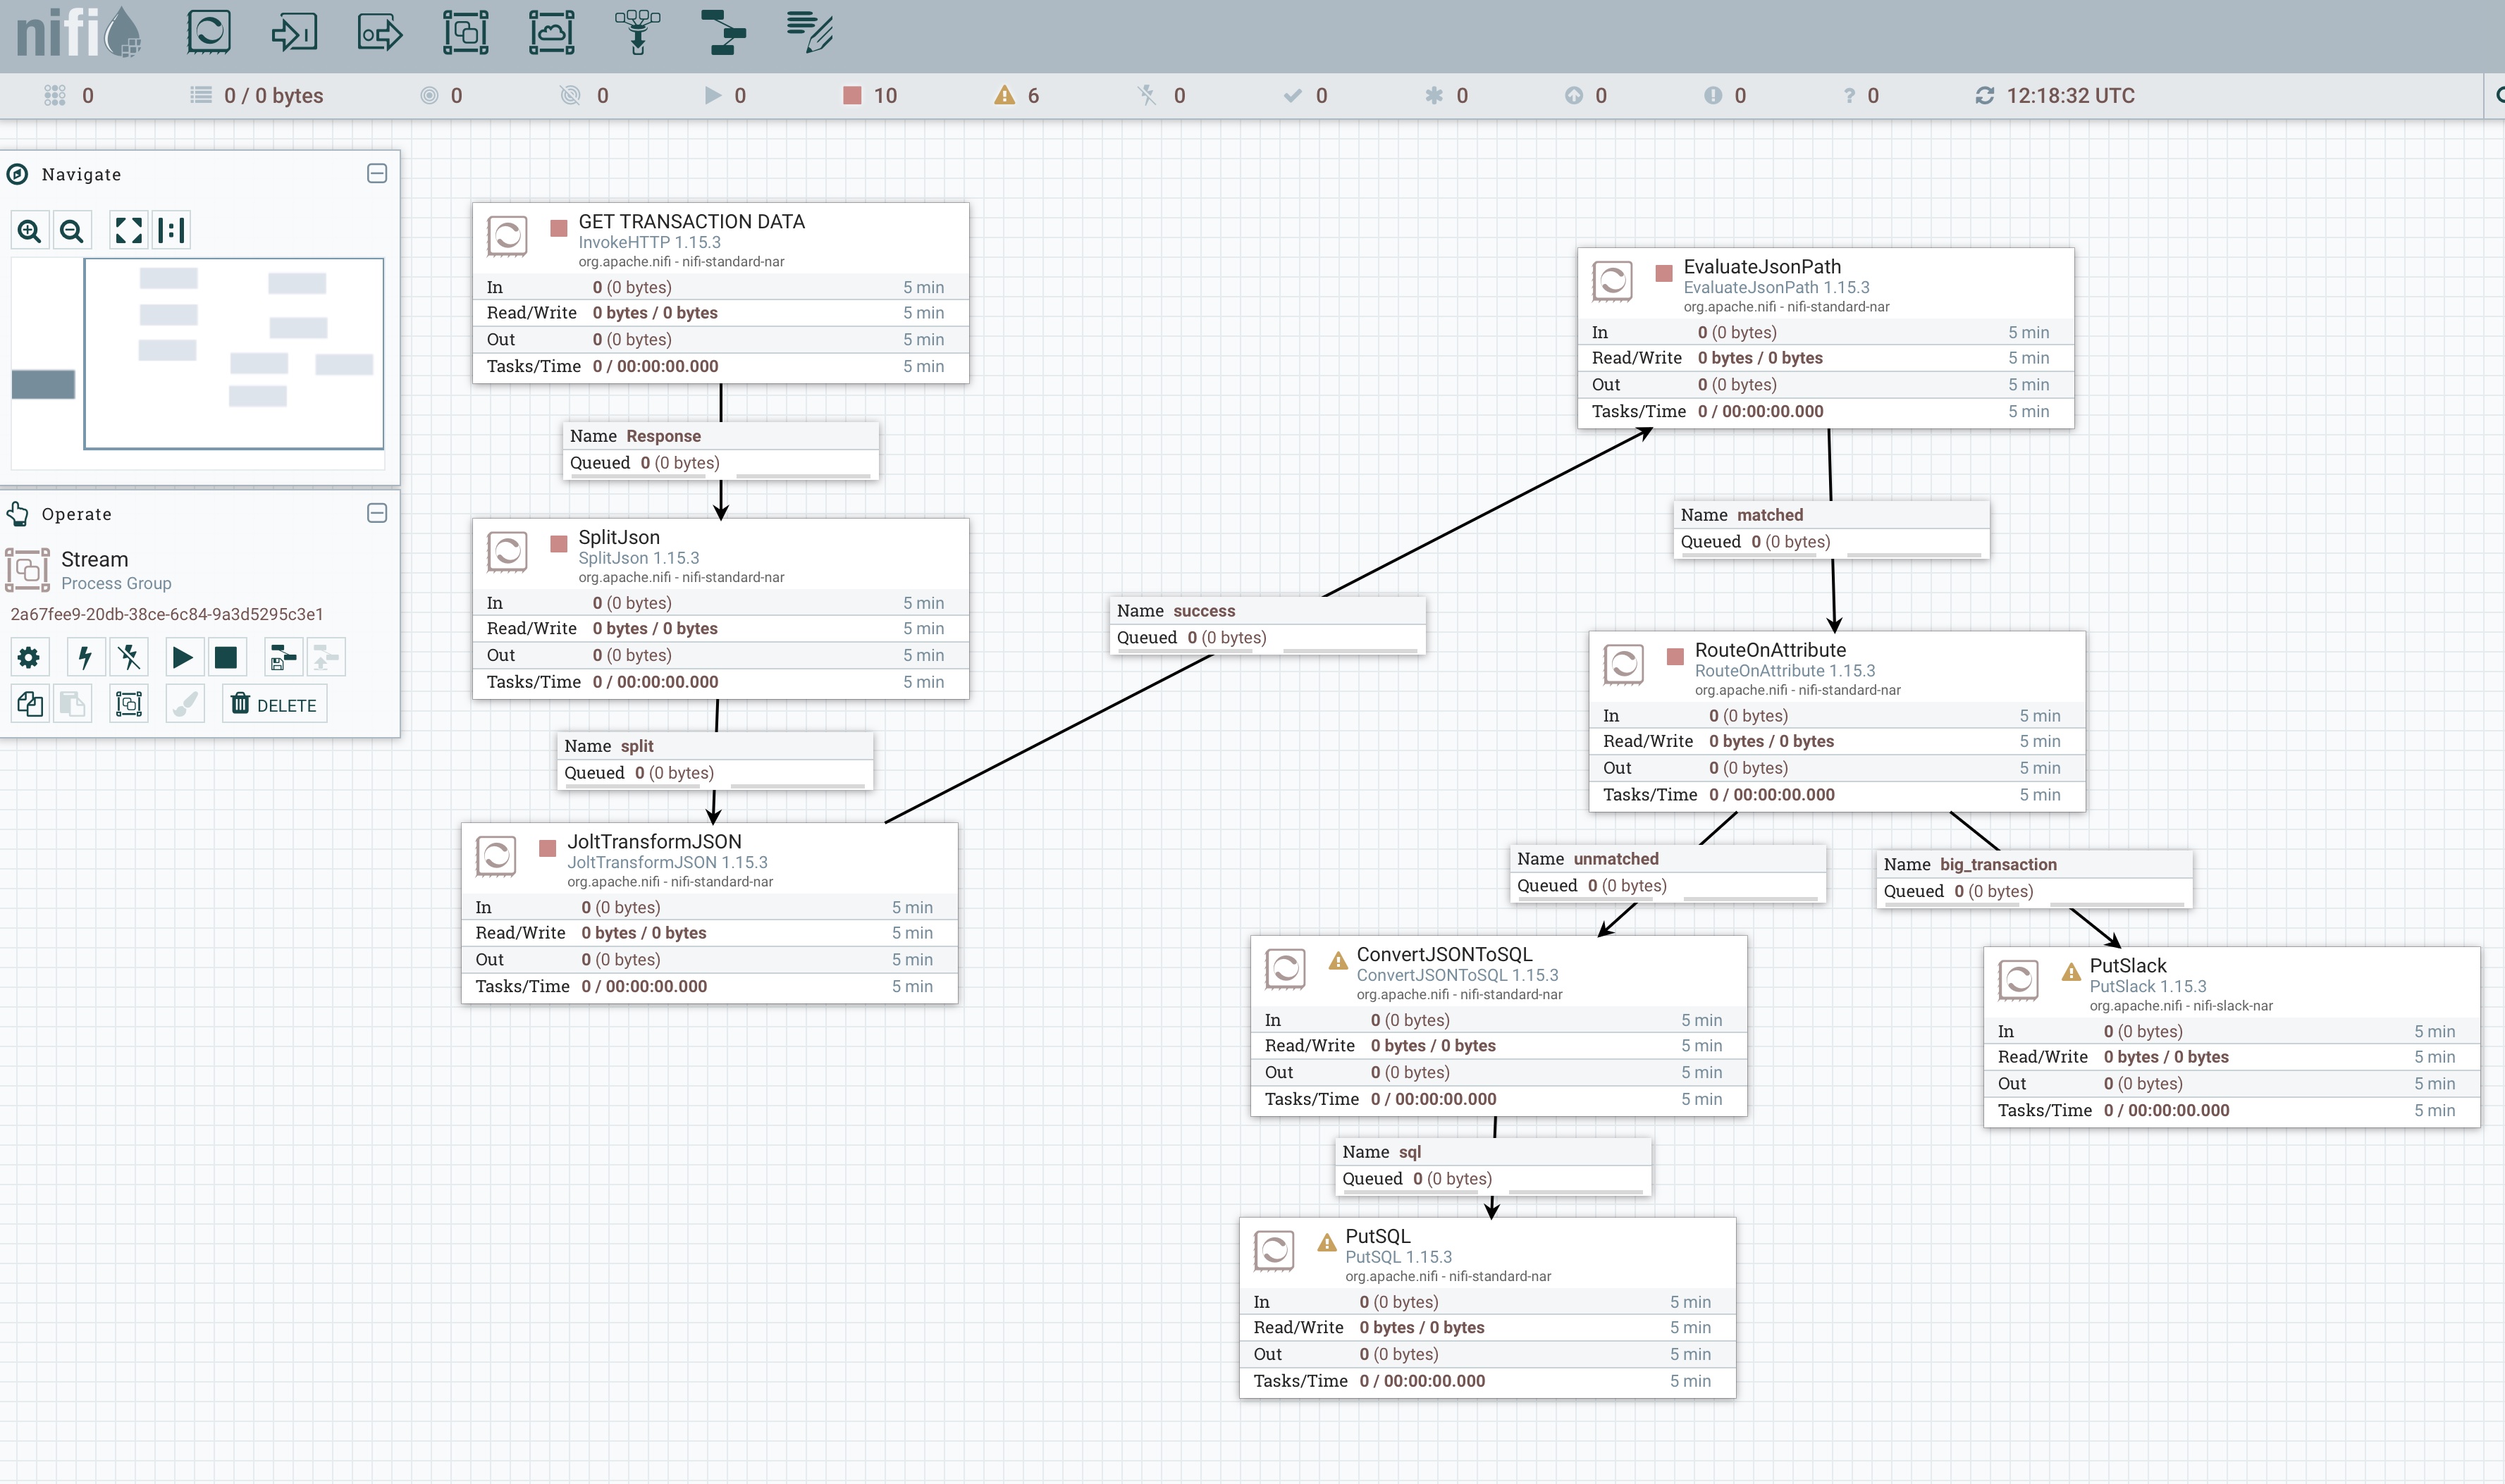
Task: Start the flow with the play button
Action: [182, 657]
